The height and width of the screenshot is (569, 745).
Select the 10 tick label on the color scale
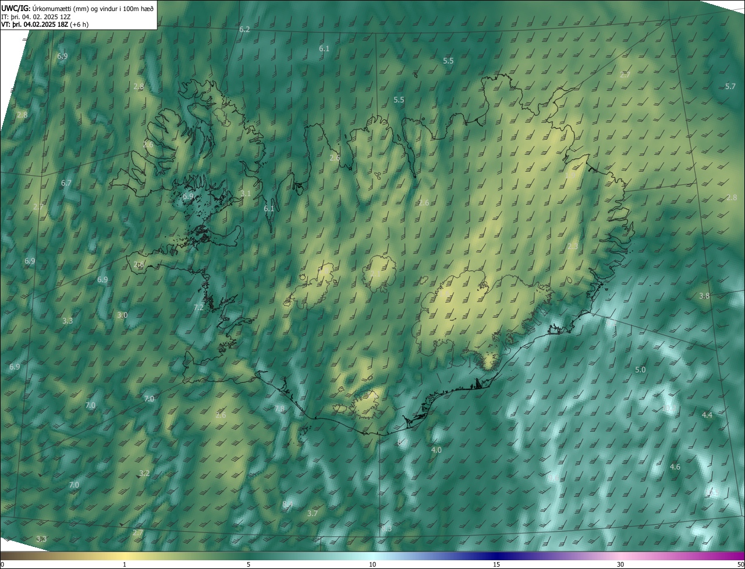pos(372,564)
